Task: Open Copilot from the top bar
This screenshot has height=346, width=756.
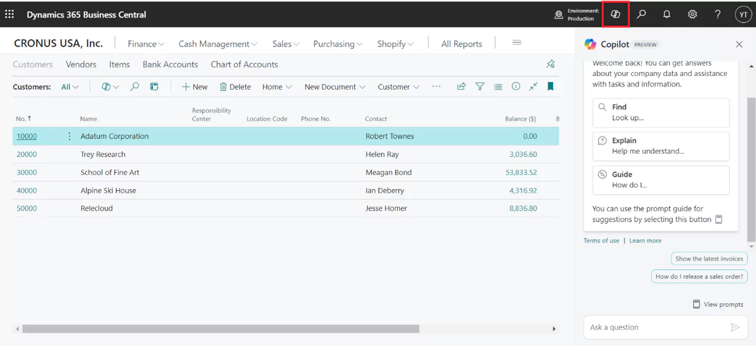Action: [x=616, y=15]
